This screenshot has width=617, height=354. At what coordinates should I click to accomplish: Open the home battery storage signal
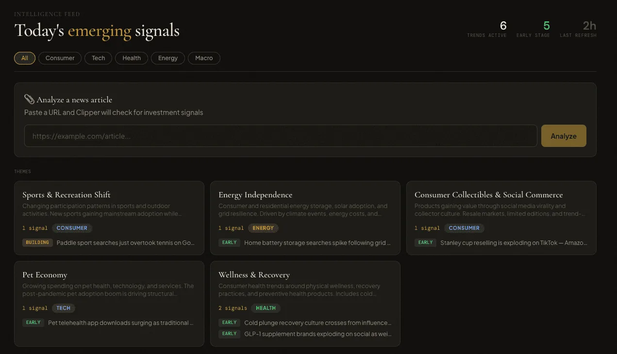[x=317, y=243]
